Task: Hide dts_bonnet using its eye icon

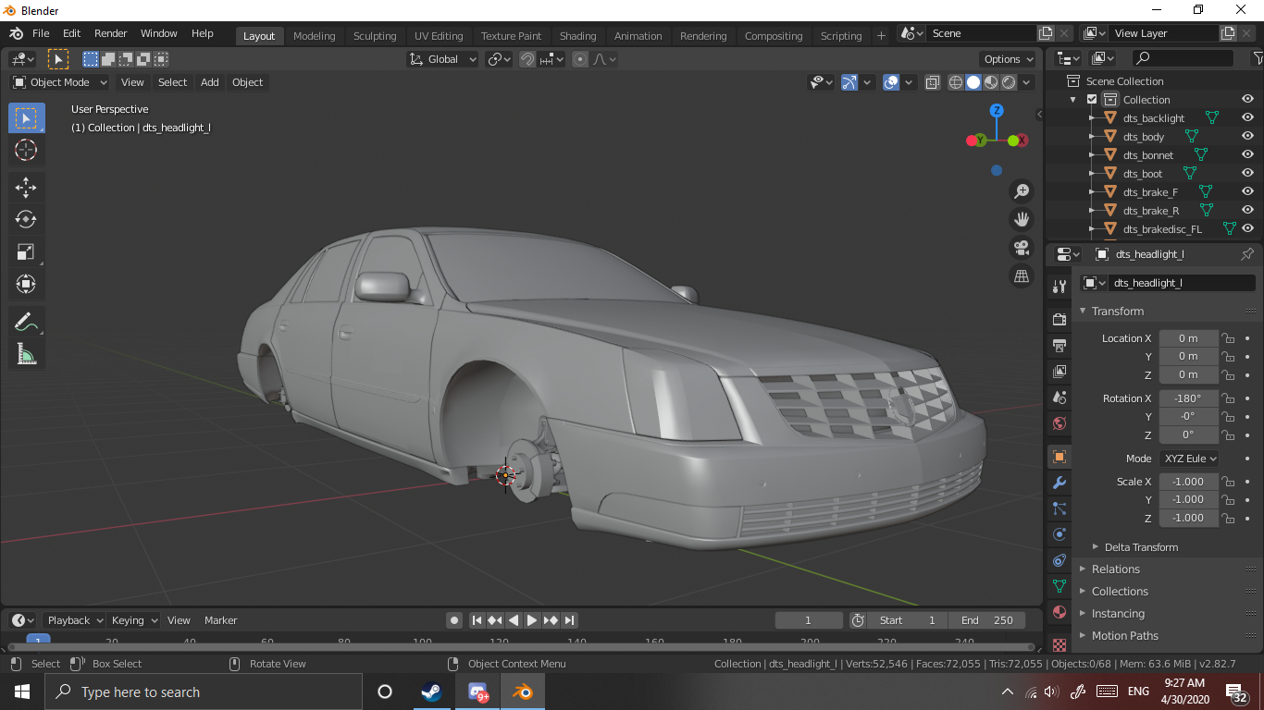Action: [1247, 155]
